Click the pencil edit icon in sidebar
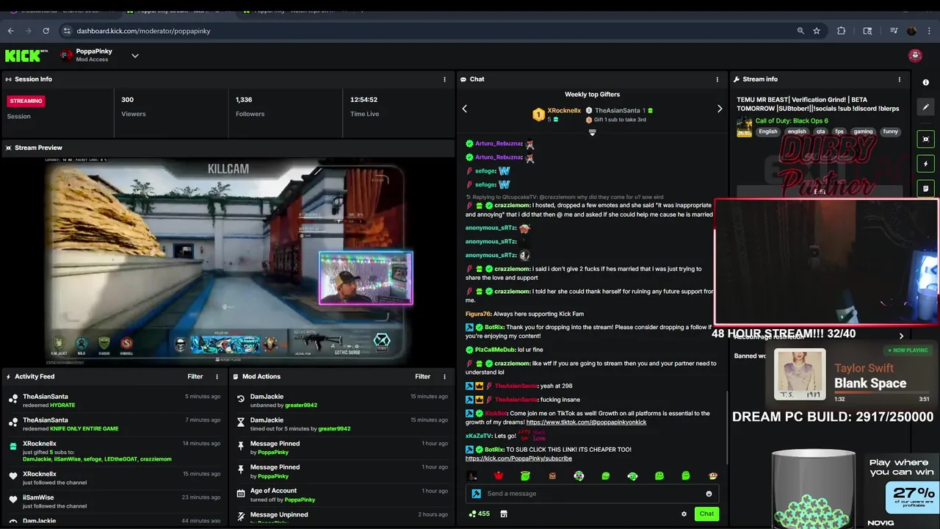 pyautogui.click(x=926, y=107)
